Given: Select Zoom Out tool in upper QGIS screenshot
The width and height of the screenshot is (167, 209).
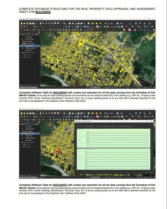Looking at the screenshot, I should click(49, 23).
